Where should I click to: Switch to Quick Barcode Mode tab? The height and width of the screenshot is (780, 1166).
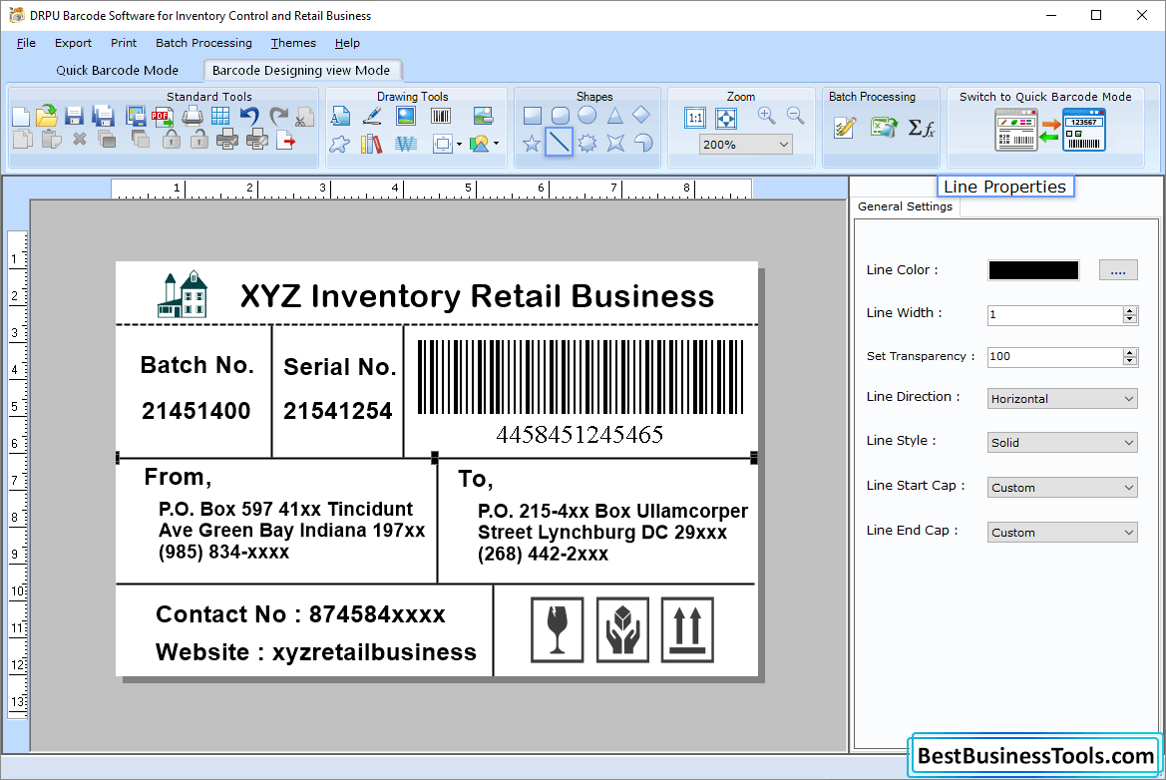coord(118,70)
